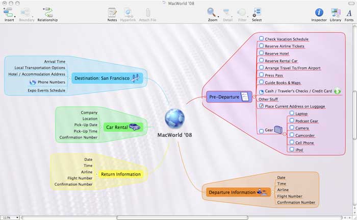This screenshot has width=357, height=220.
Task: Select the Hotel / Accommodation Address subtopic
Action: pos(37,74)
